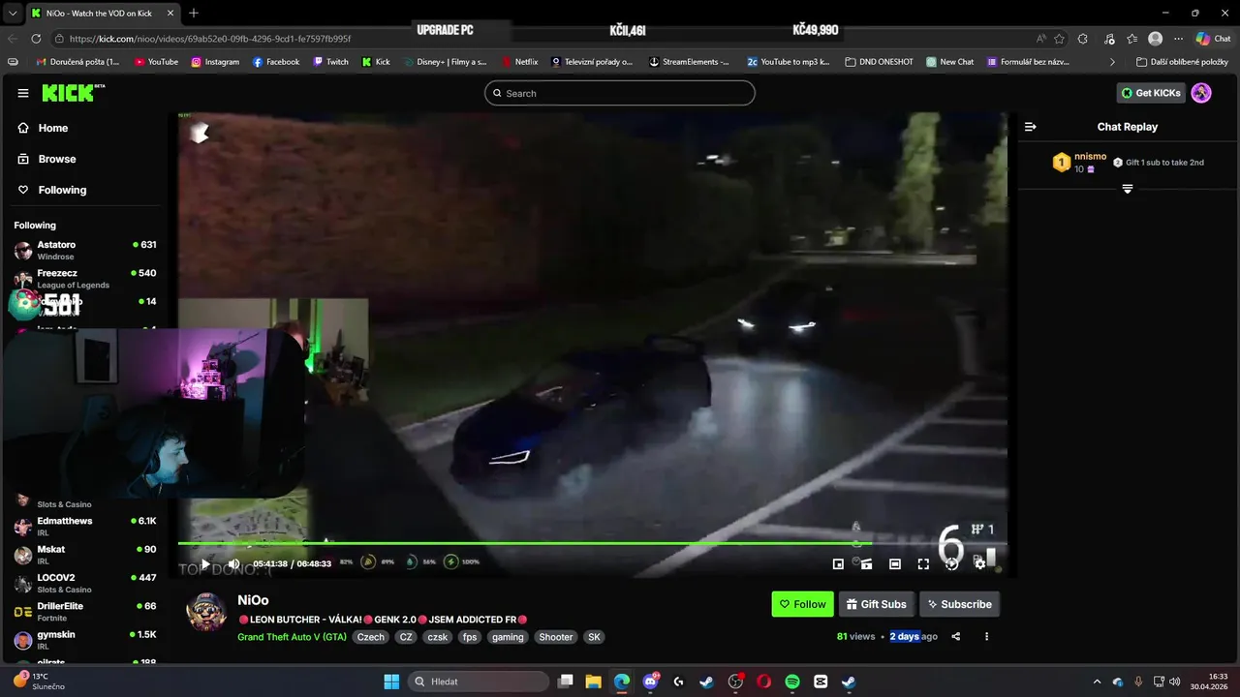Screen dimensions: 1240x697
Task: Open a new browser tab
Action: tap(194, 14)
